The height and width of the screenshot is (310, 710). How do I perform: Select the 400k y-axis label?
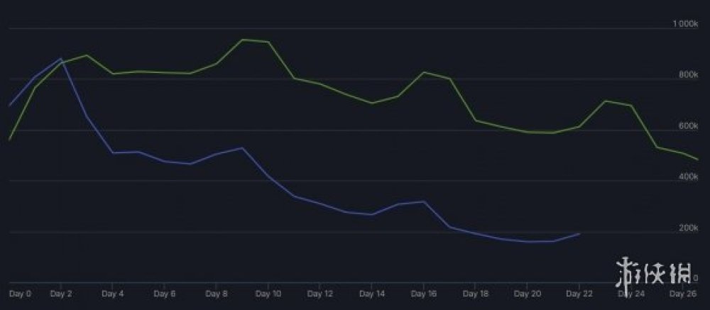click(689, 177)
